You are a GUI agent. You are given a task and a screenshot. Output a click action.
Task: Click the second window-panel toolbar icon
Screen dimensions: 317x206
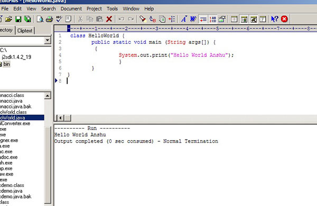coord(244,19)
